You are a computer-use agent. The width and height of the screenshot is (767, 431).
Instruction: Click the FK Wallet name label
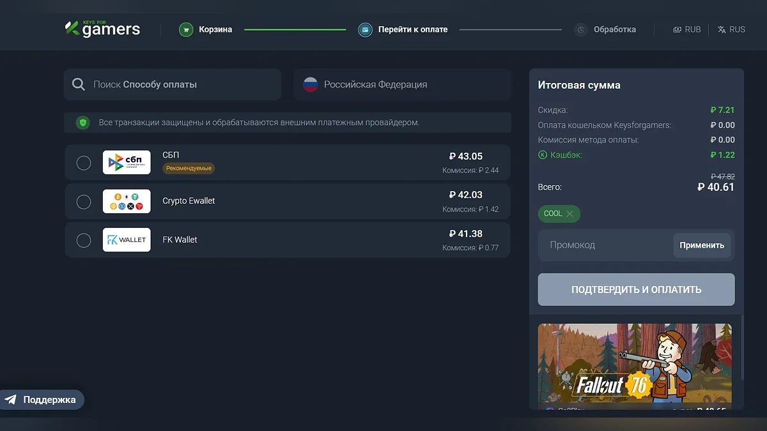(x=180, y=240)
